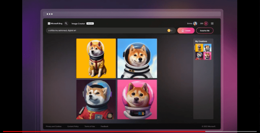Open the pink background shiba image
The image size is (260, 133).
(x=137, y=99)
